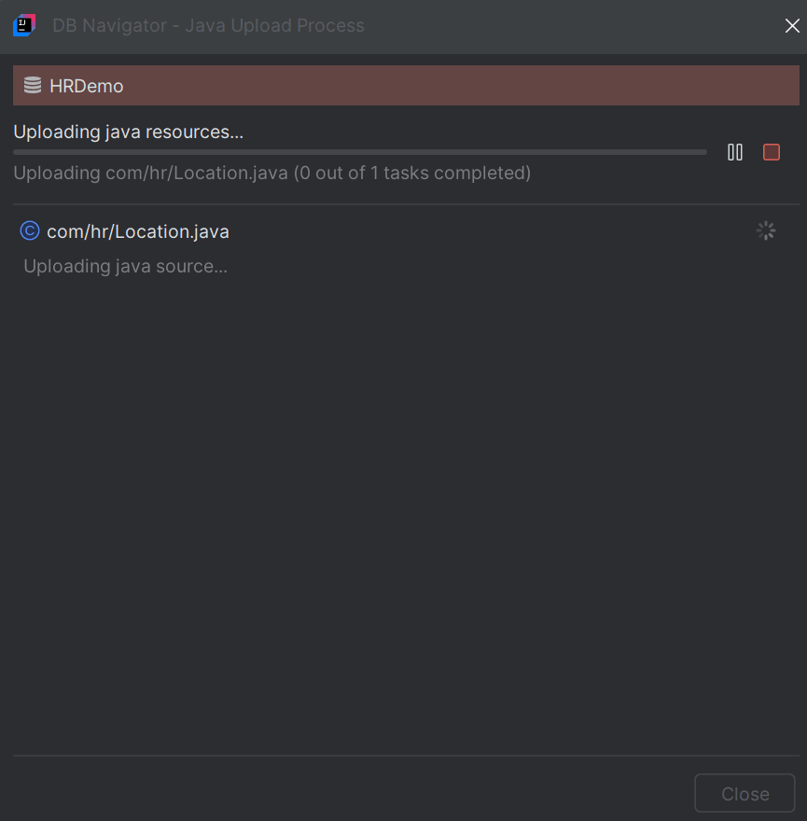
Task: Dismiss the dialog with the X button
Action: [x=792, y=25]
